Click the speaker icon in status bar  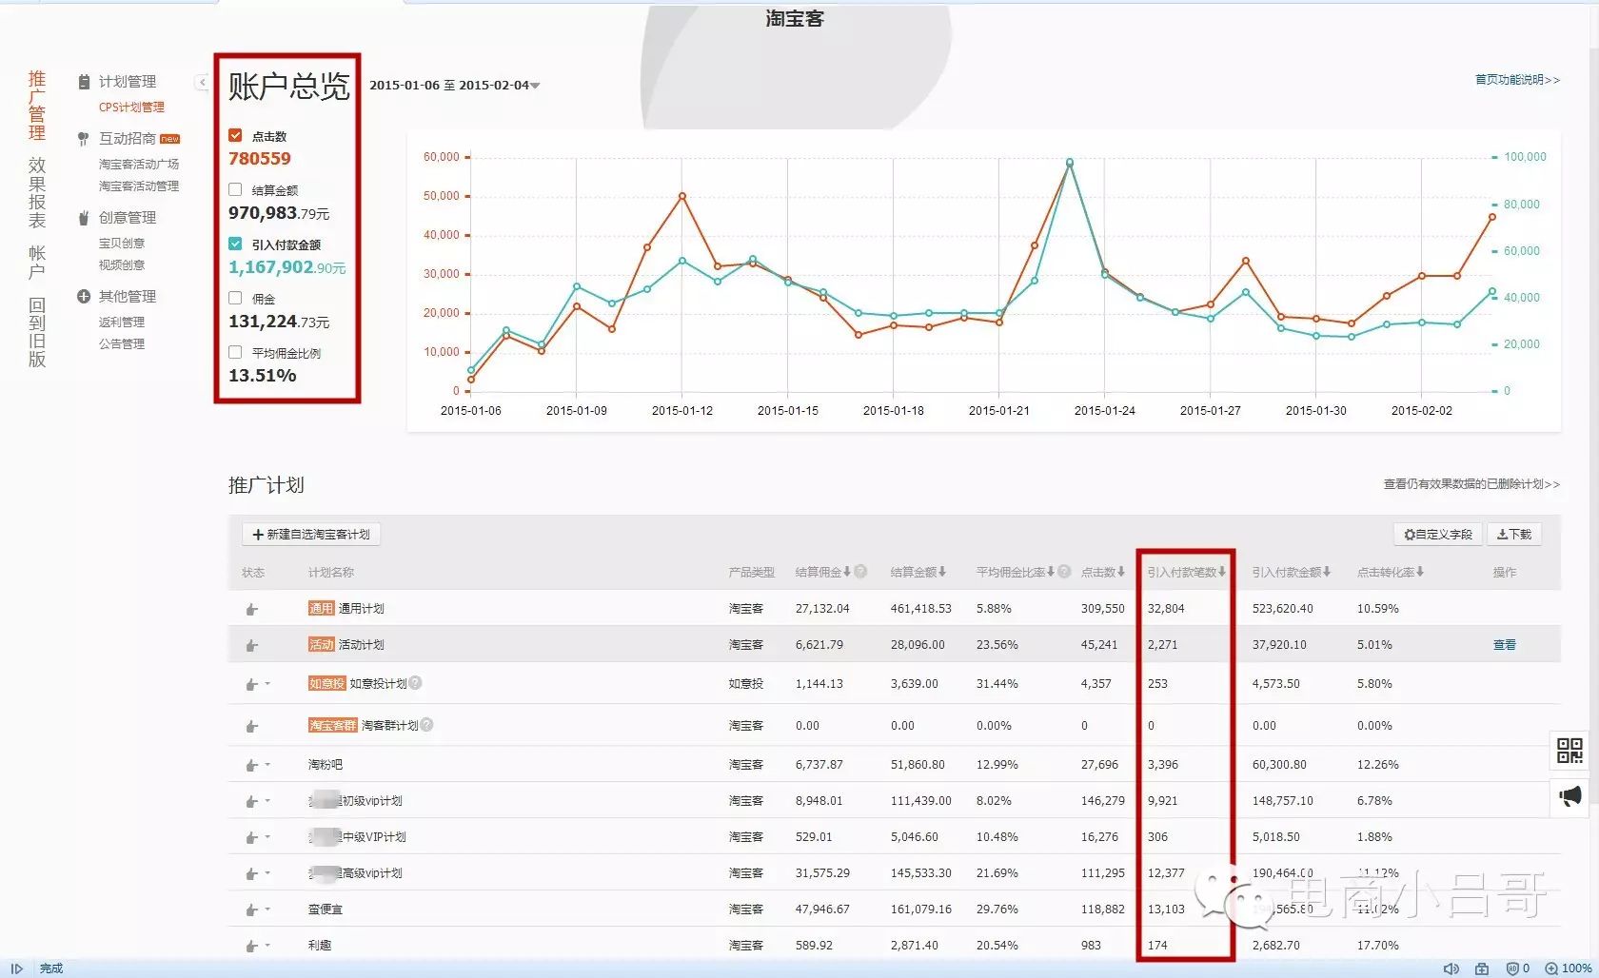[1451, 968]
